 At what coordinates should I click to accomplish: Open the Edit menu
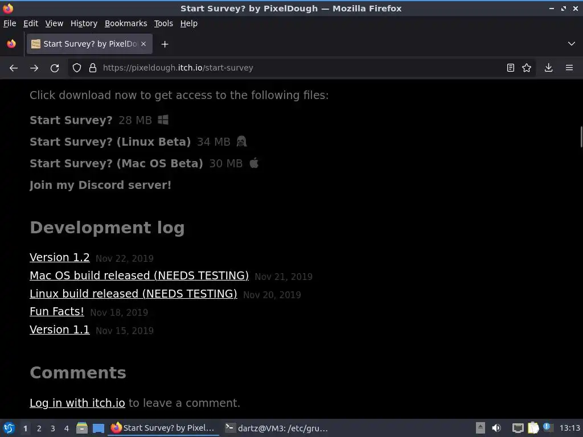(x=31, y=23)
